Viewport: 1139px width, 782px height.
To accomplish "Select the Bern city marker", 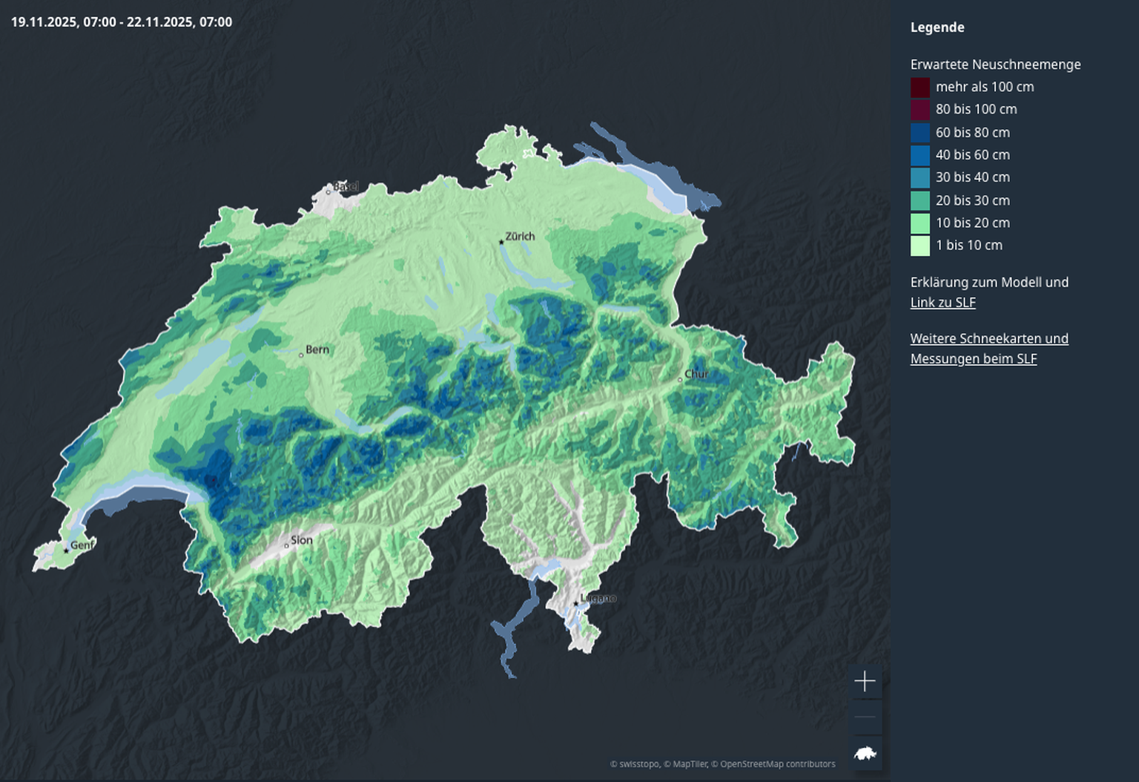I will [301, 355].
